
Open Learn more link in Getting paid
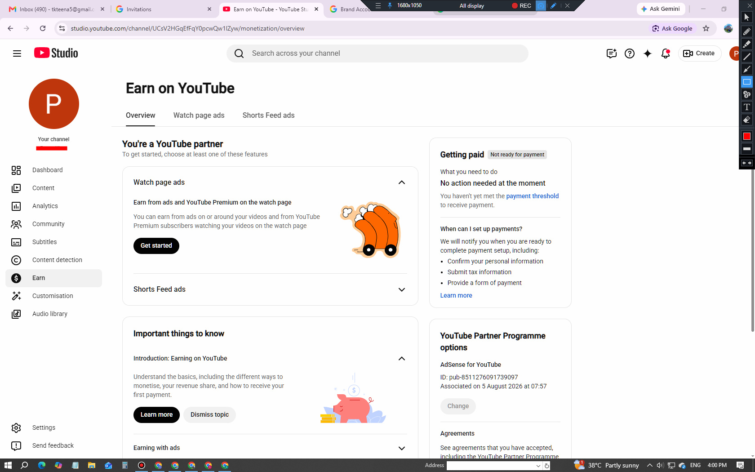click(x=456, y=296)
